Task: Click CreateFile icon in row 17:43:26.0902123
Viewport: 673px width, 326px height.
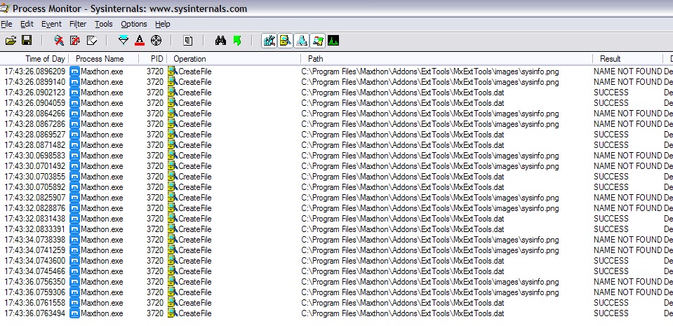Action: tap(173, 93)
